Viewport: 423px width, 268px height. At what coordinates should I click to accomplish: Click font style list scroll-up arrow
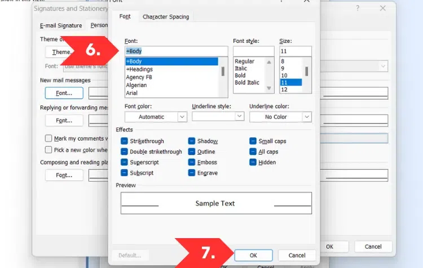[268, 62]
